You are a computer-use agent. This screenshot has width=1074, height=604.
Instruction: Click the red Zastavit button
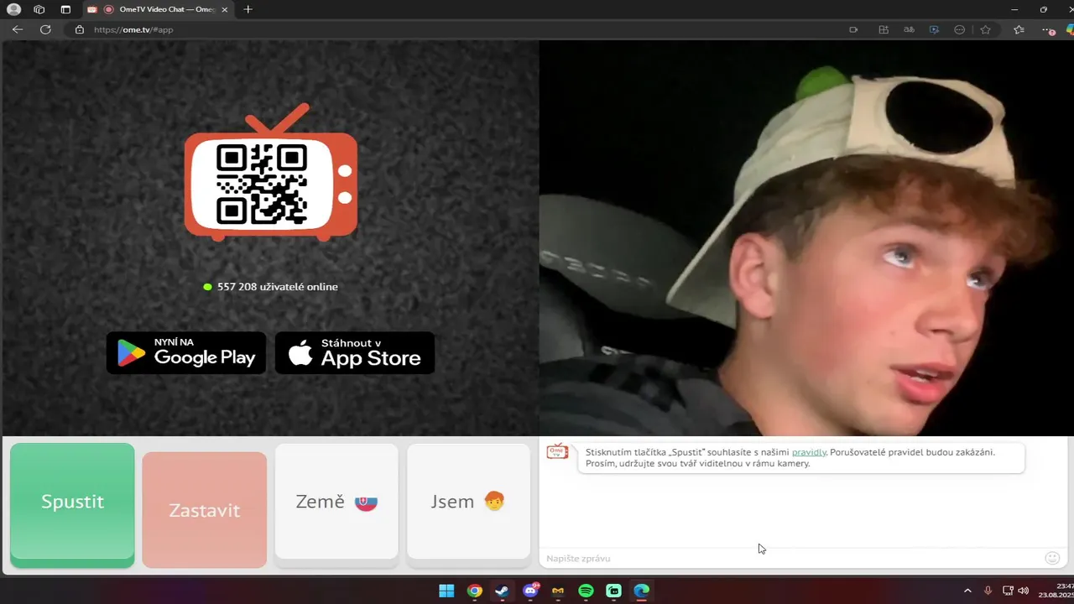click(x=205, y=509)
